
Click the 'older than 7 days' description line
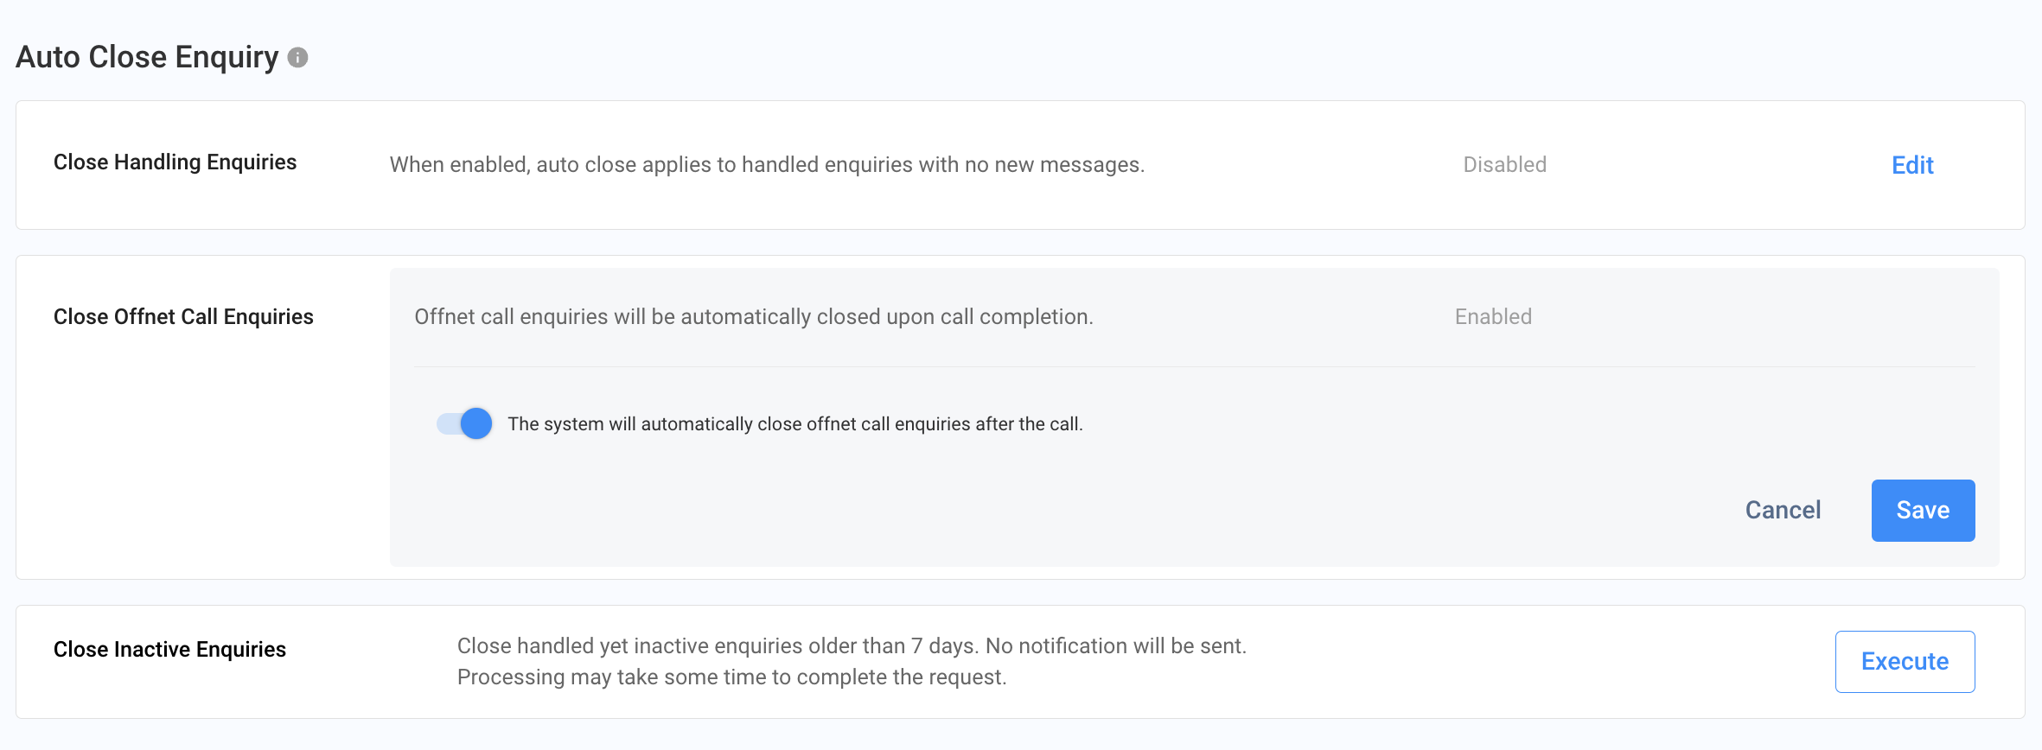tap(851, 646)
